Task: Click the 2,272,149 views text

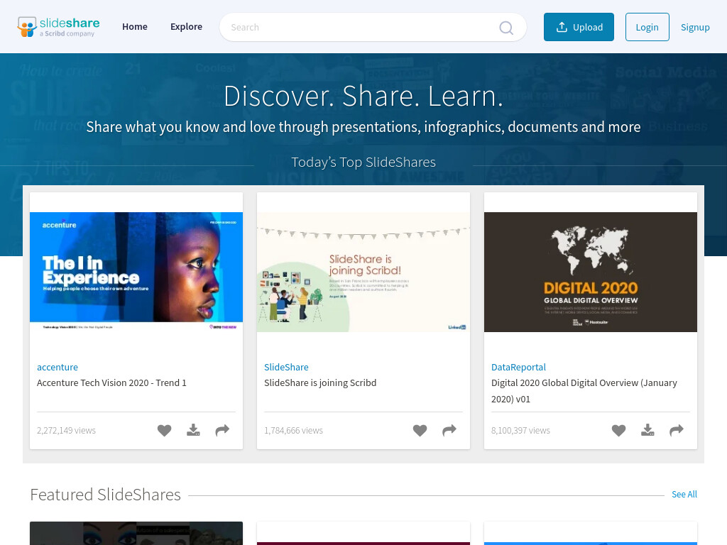Action: coord(66,431)
